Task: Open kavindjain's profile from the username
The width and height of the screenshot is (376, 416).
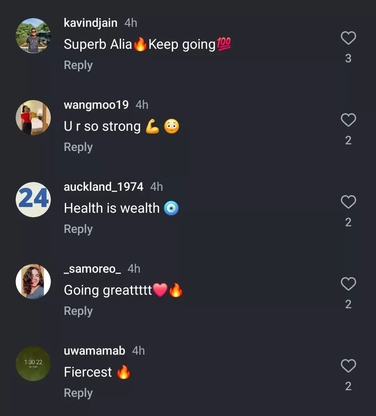Action: (90, 23)
